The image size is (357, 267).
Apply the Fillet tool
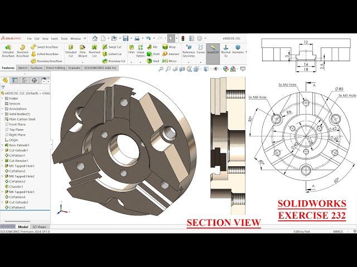tap(132, 50)
